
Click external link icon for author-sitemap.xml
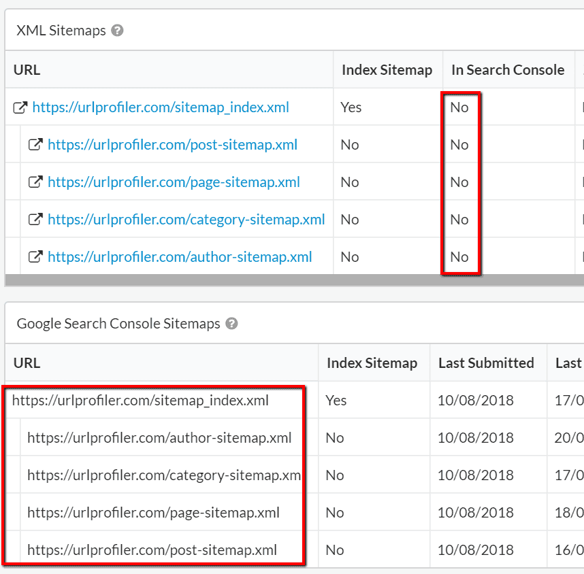tap(36, 257)
